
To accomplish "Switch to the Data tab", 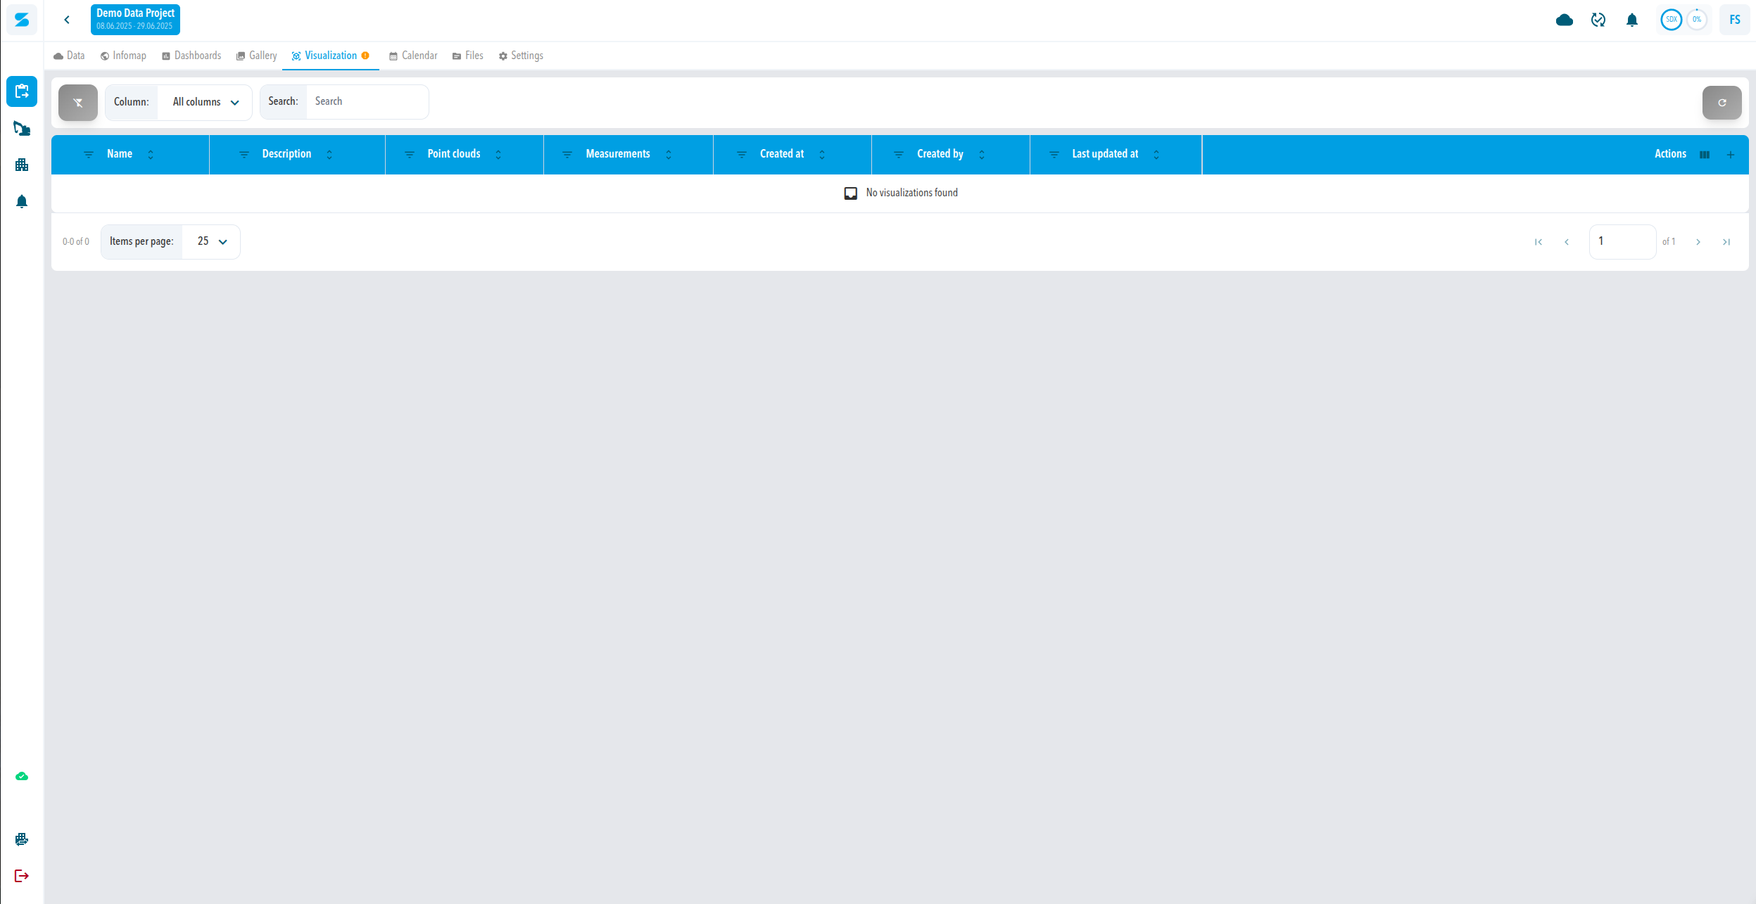I will (x=69, y=56).
